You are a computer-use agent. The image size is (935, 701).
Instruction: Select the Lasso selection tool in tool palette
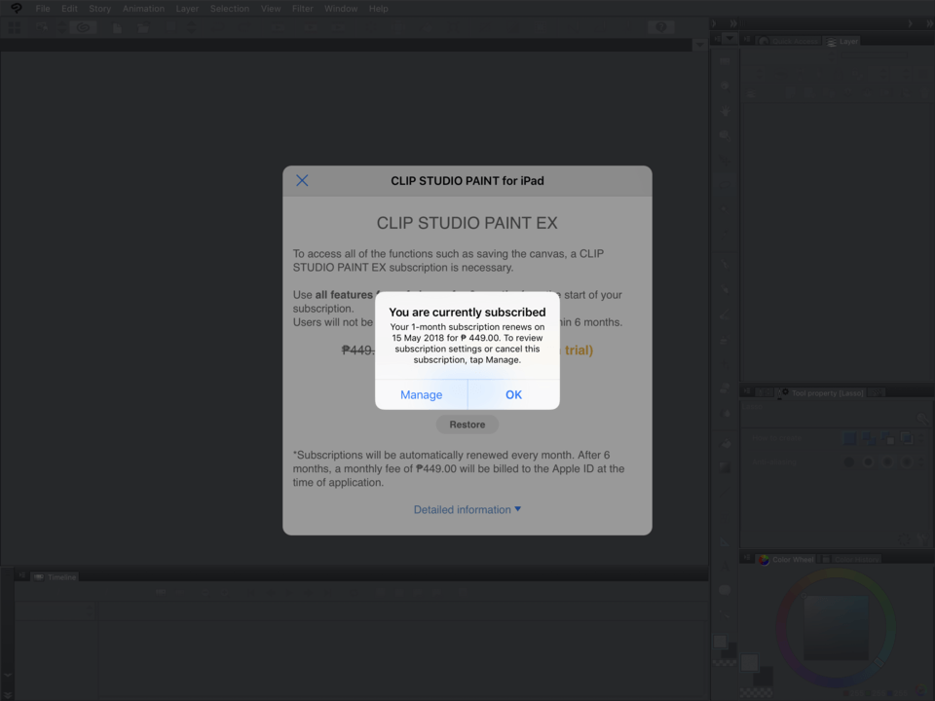click(725, 184)
